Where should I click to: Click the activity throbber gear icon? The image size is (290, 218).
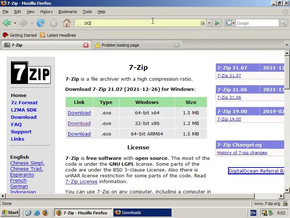[x=285, y=12]
